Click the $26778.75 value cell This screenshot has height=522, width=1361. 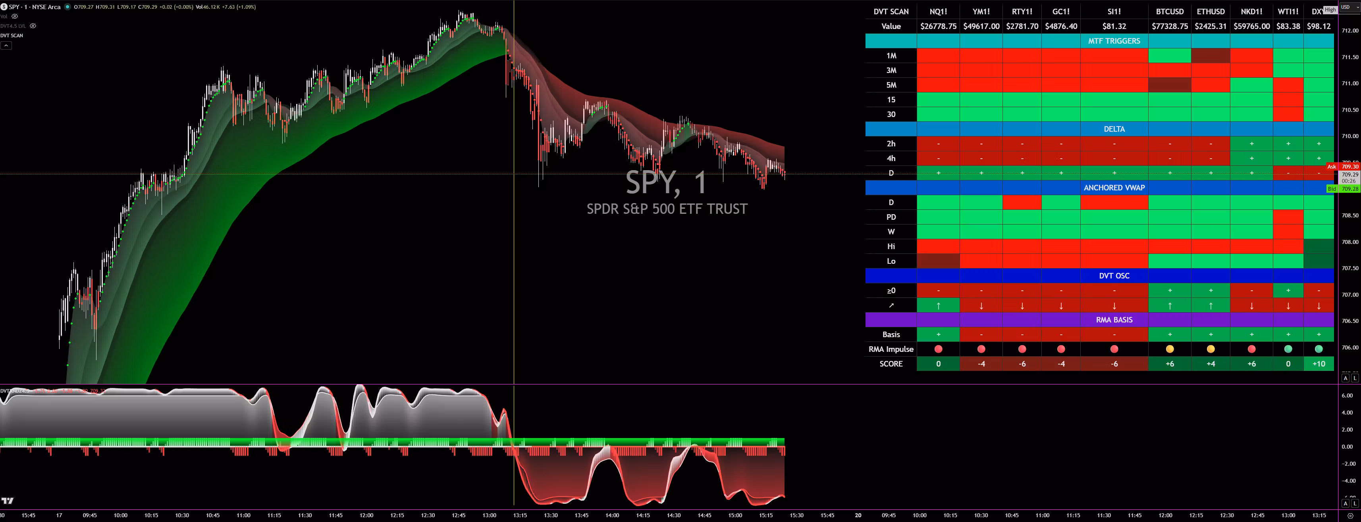(x=938, y=27)
